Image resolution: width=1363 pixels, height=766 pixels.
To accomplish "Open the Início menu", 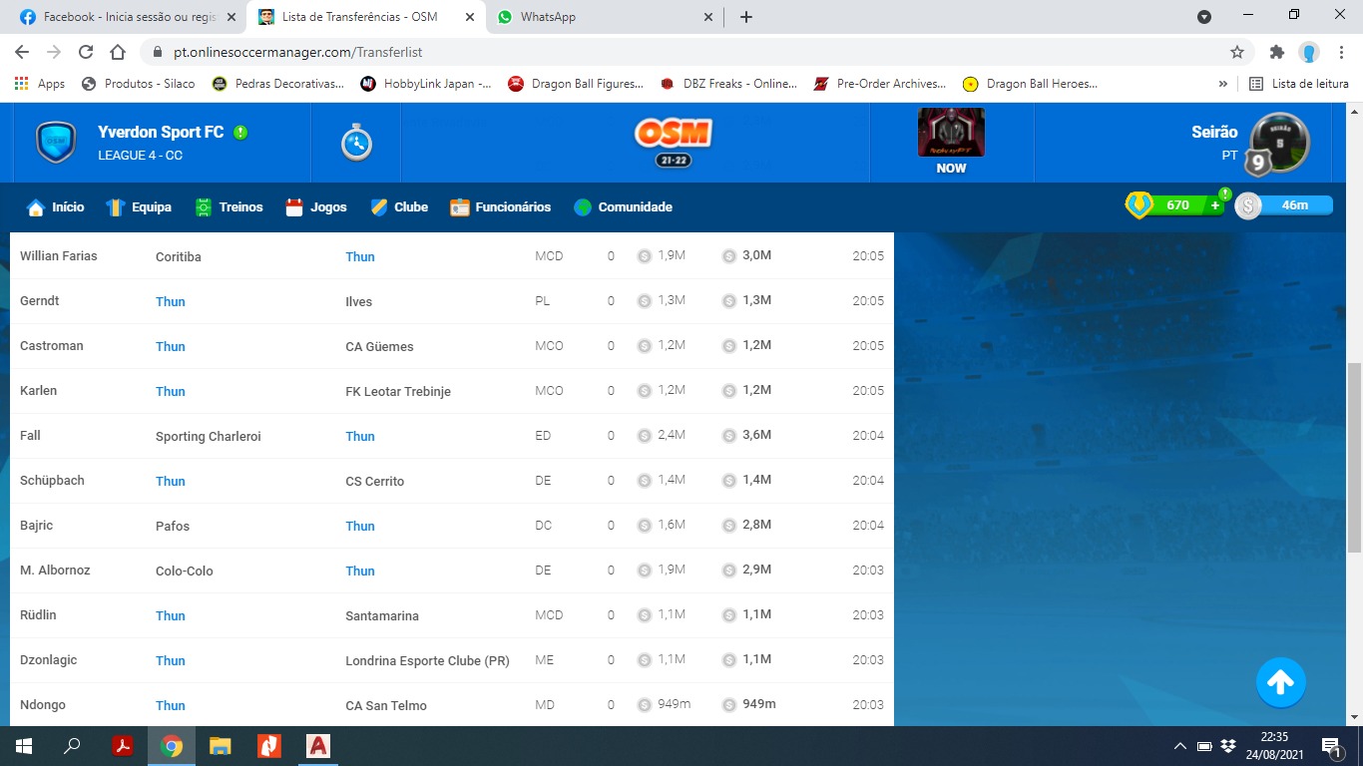I will [x=56, y=207].
